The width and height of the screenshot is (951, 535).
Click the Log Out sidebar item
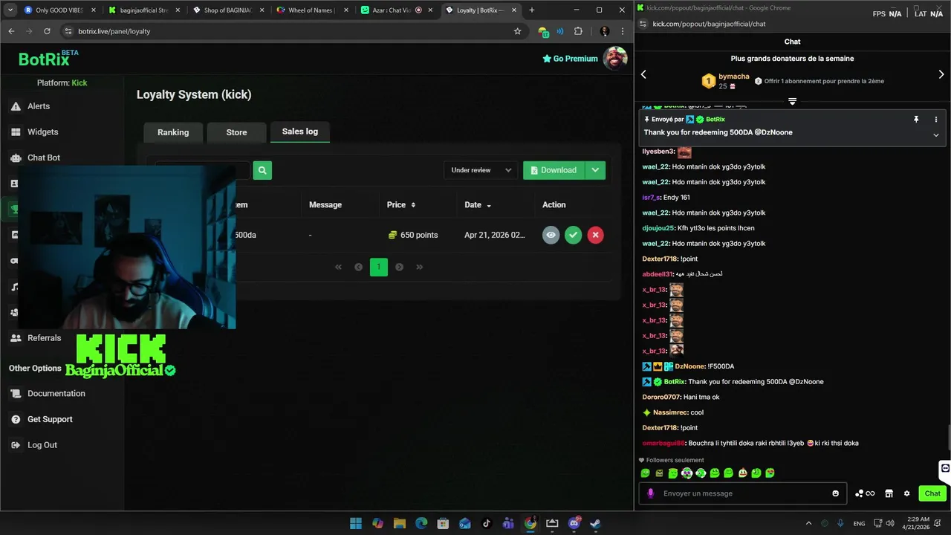[33, 445]
